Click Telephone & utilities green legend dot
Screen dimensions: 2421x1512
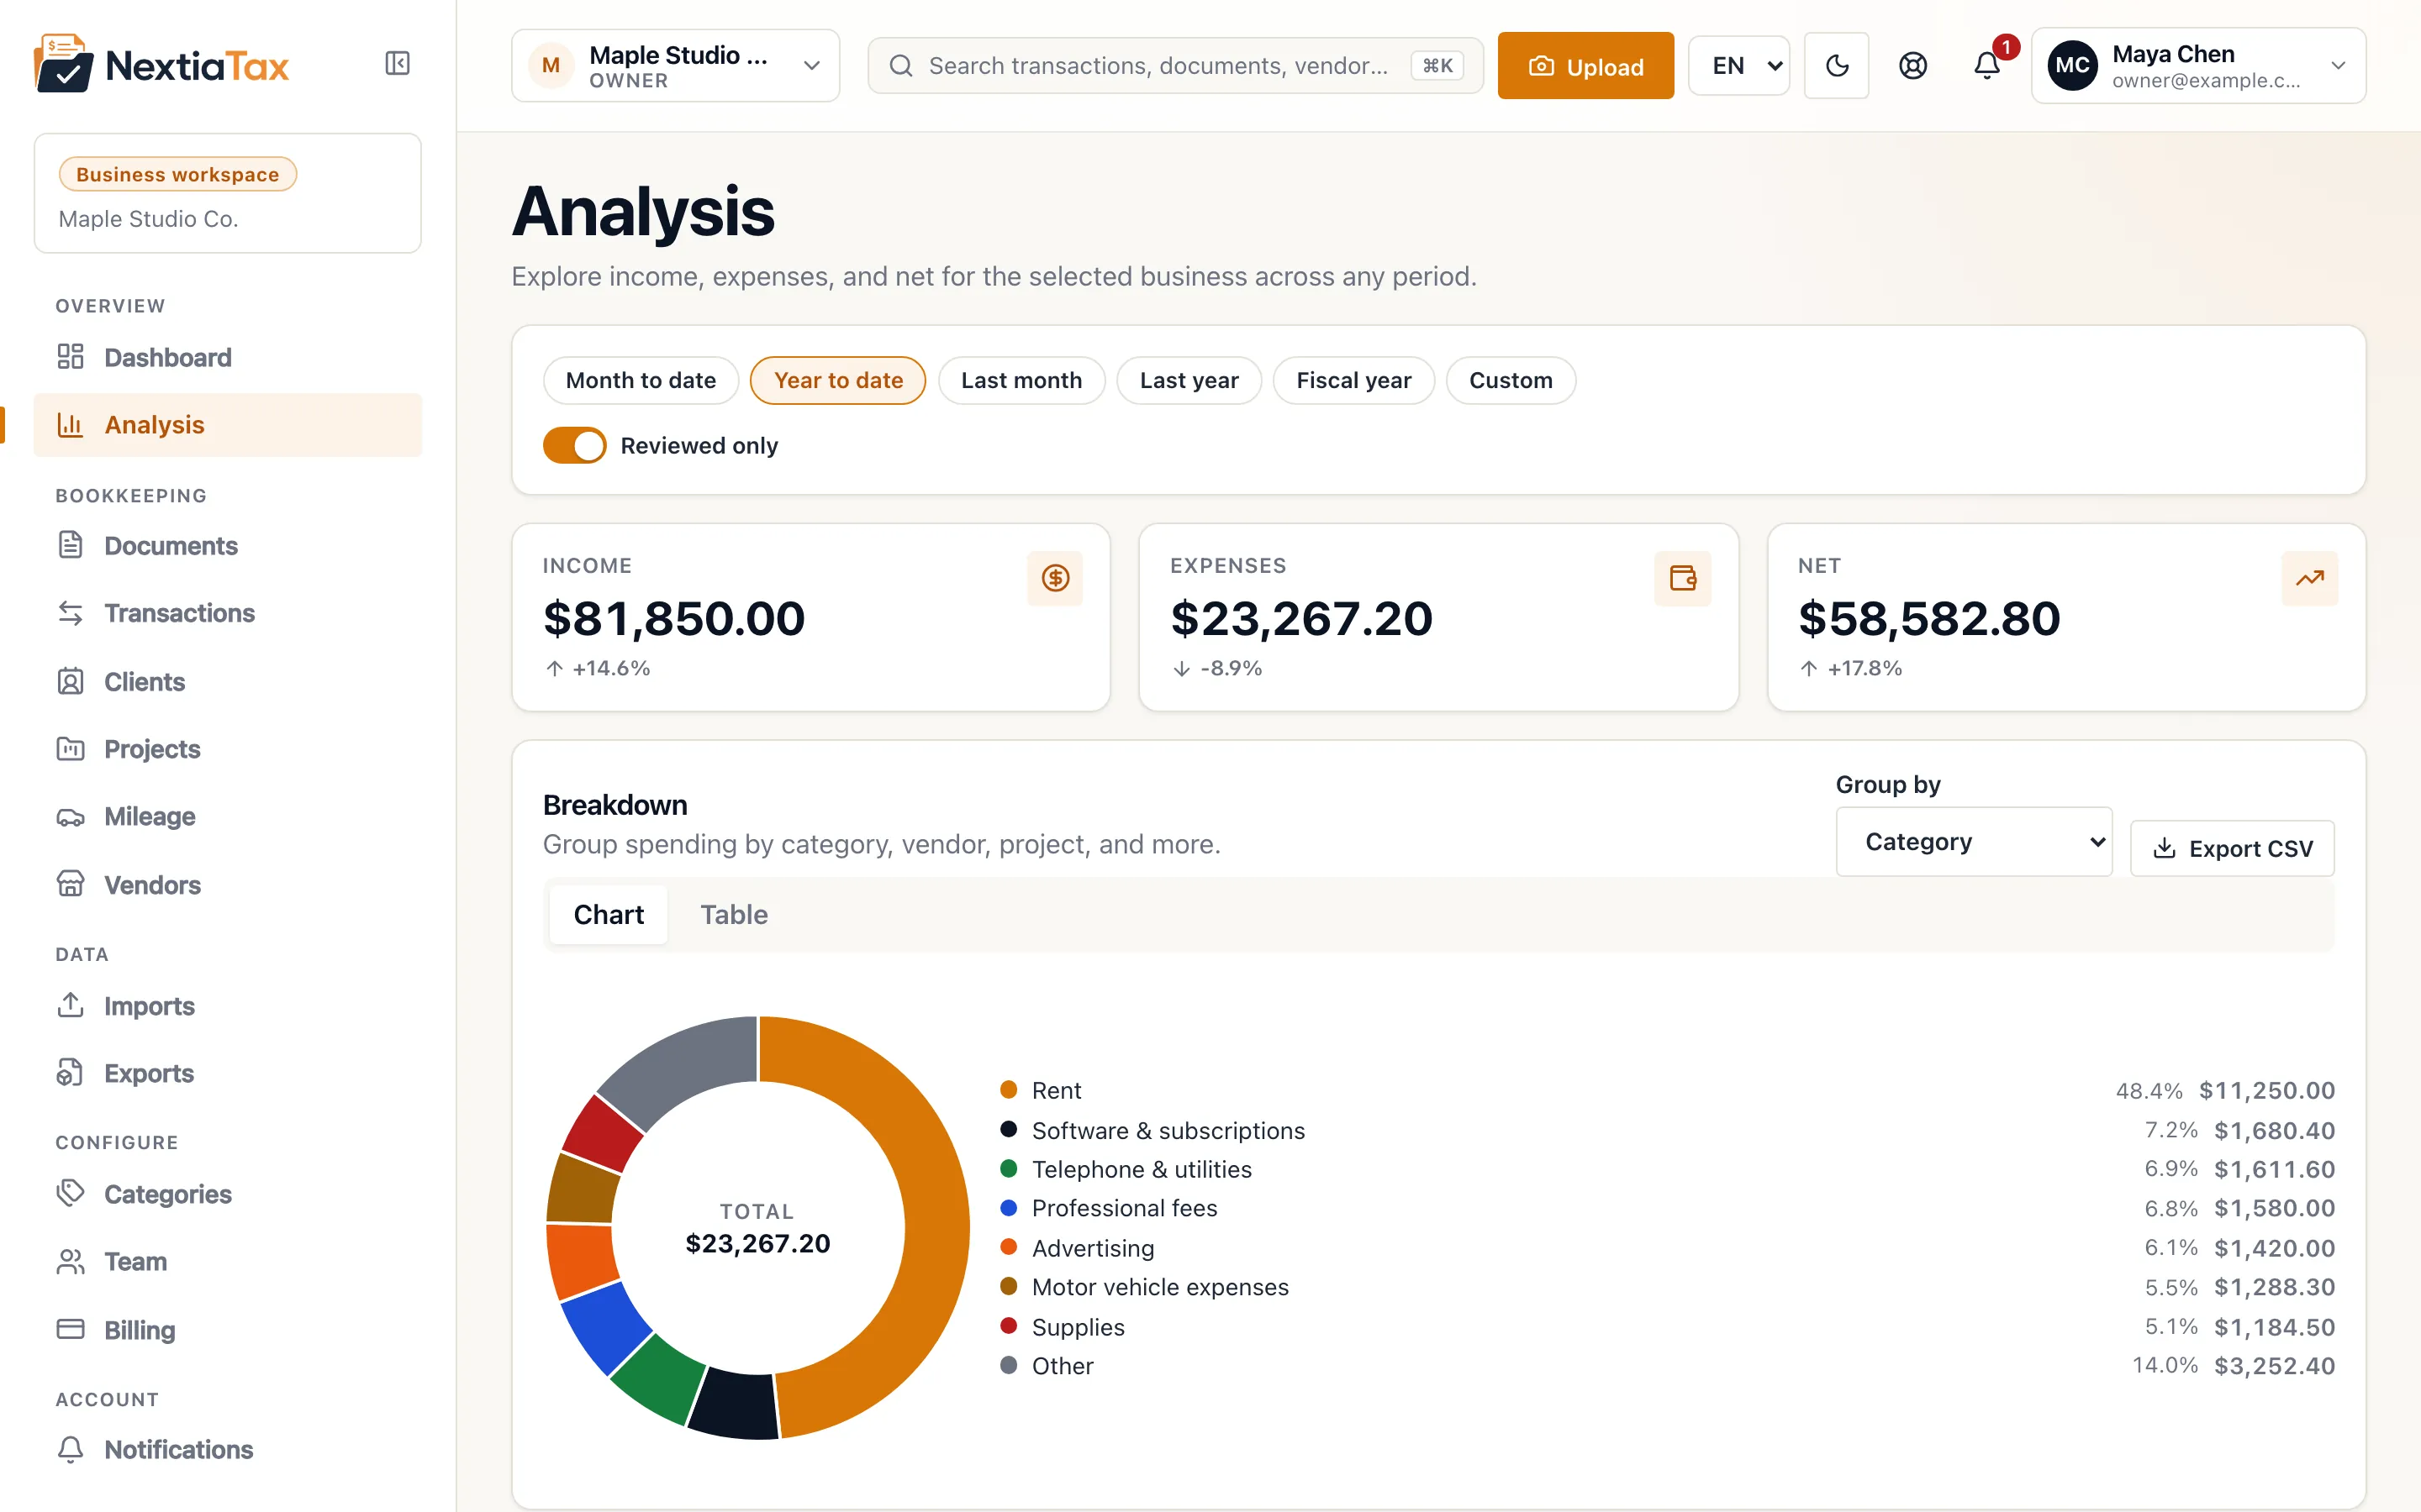[1009, 1168]
